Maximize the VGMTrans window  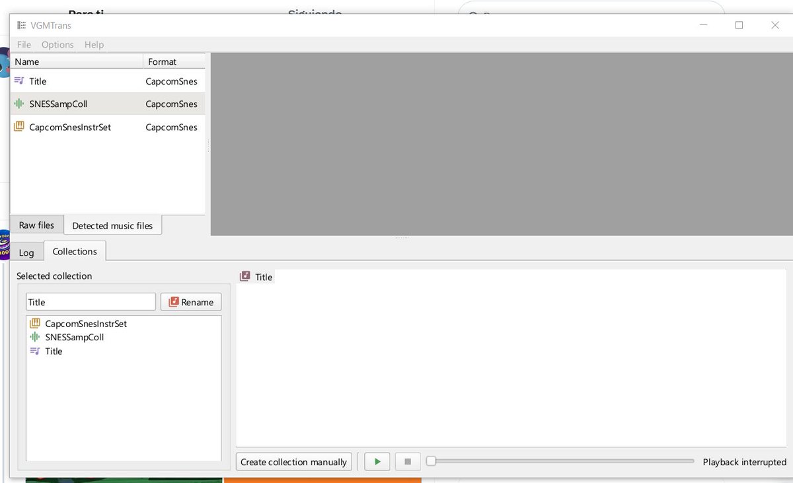pyautogui.click(x=739, y=25)
